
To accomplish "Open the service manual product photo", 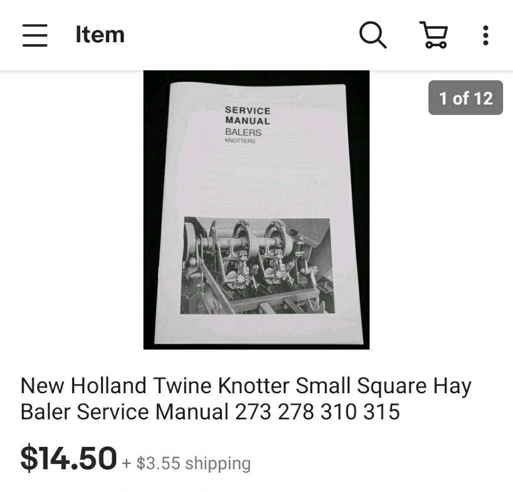I will click(x=256, y=210).
